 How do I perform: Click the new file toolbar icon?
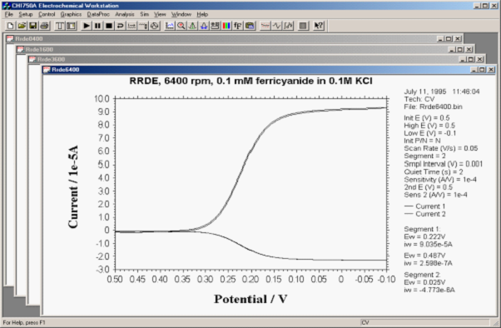pos(10,26)
